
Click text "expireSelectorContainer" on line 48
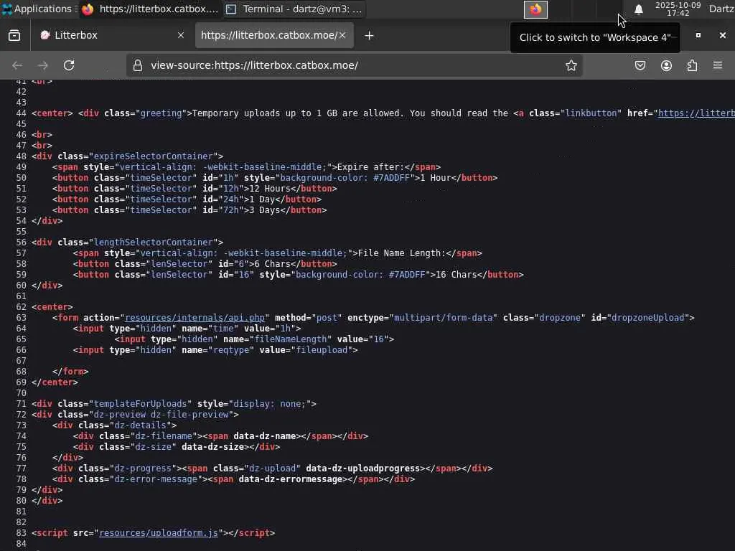pyautogui.click(x=154, y=156)
